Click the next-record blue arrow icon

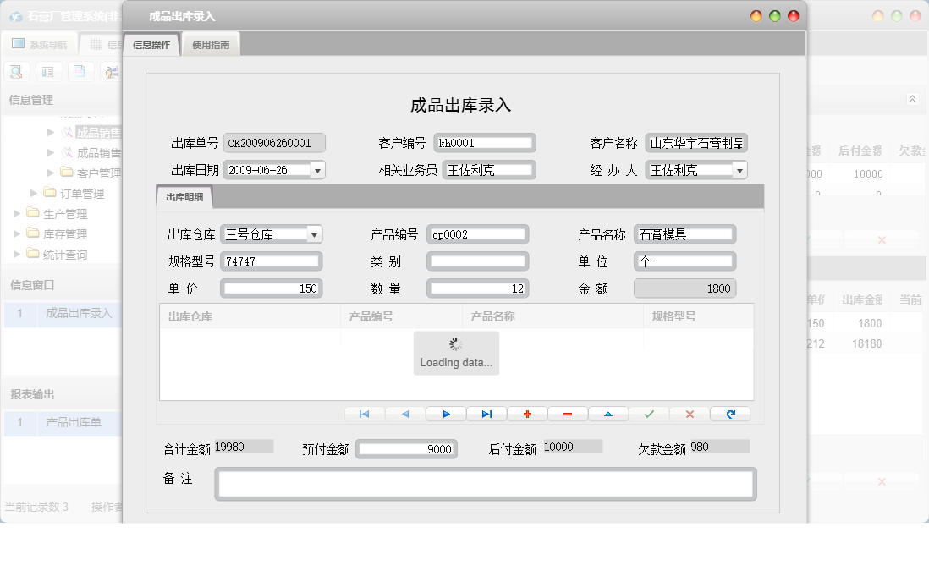click(x=446, y=414)
